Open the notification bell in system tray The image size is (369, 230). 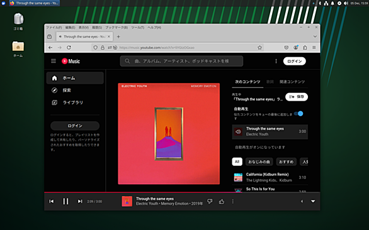[x=332, y=3]
